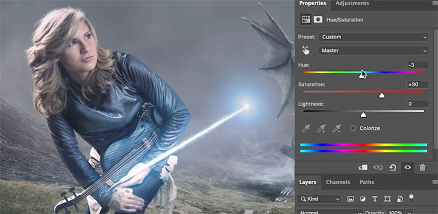The width and height of the screenshot is (438, 214).
Task: Click the Lightness value field
Action: click(x=418, y=104)
